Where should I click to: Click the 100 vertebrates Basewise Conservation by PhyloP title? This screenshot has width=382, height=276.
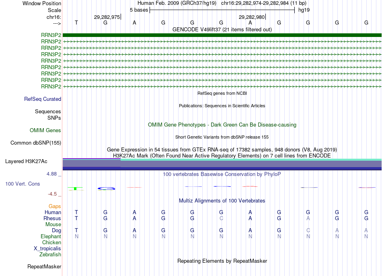click(222, 174)
